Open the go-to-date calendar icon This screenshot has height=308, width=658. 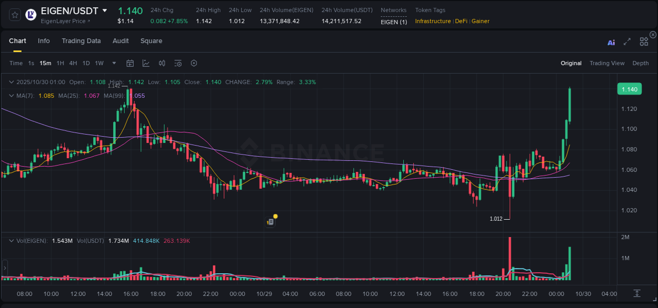click(x=130, y=63)
